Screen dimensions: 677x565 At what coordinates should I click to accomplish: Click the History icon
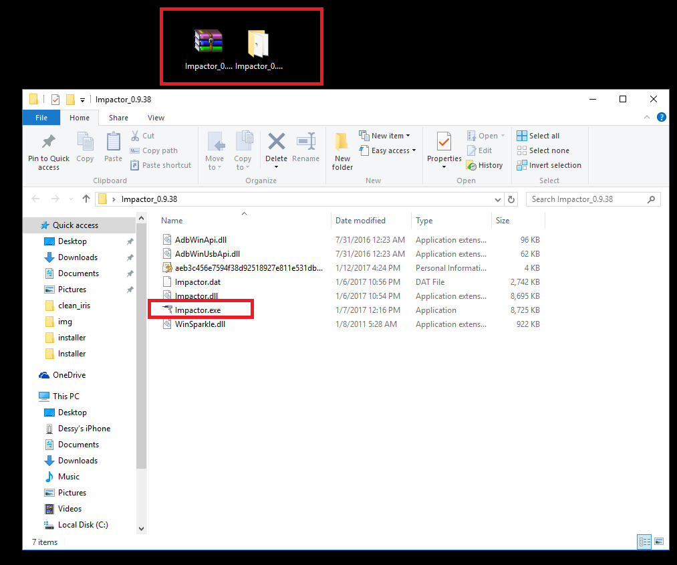tap(471, 165)
